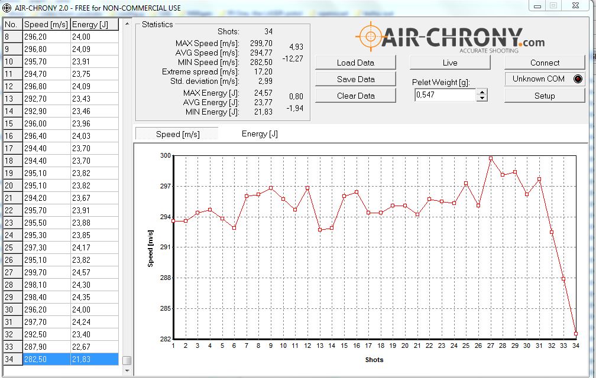Click the Energy [J] column header
This screenshot has width=596, height=378.
[94, 25]
